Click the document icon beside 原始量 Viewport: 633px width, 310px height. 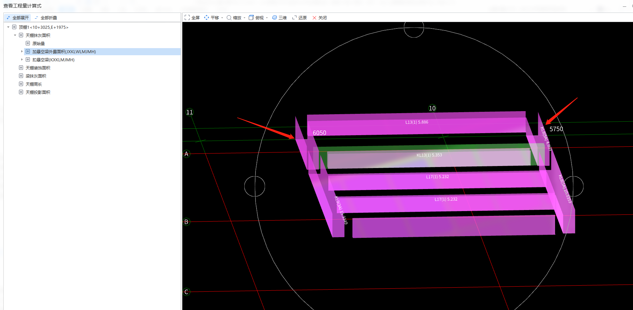28,43
